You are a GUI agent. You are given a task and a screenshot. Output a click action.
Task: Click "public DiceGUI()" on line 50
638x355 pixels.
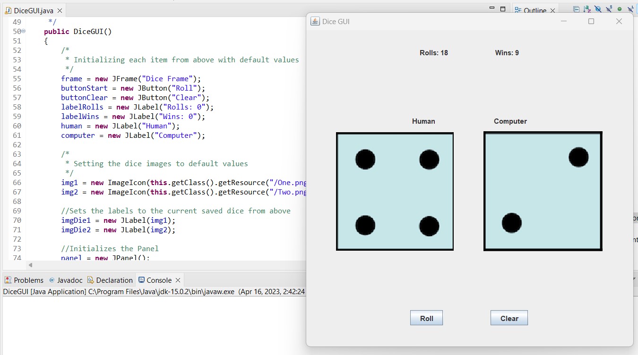point(78,32)
